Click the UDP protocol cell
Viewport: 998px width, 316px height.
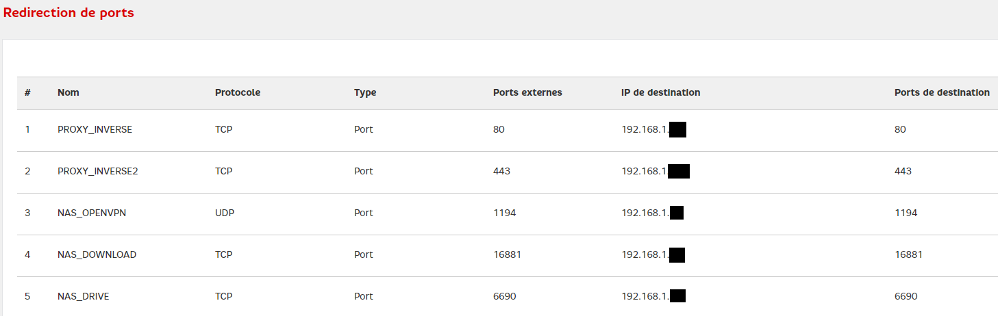(225, 213)
